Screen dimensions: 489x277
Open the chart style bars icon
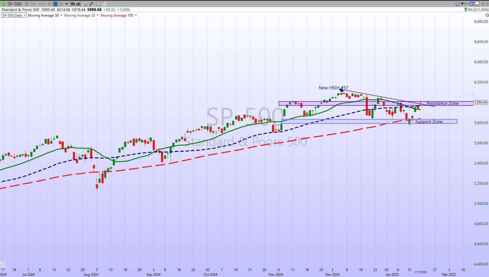click(79, 4)
